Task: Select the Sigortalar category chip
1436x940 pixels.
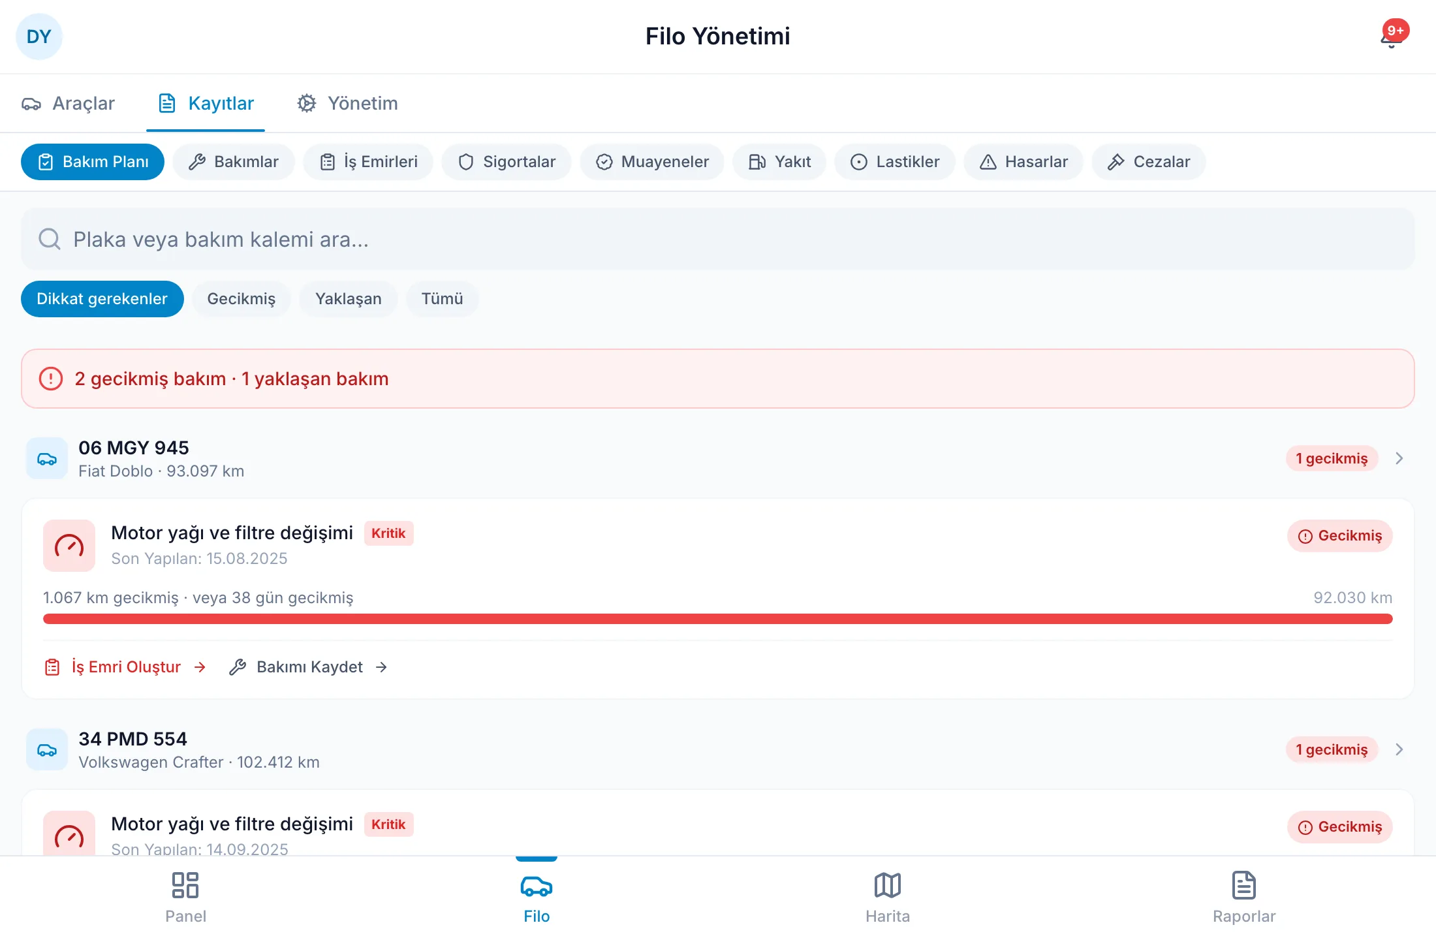Action: pyautogui.click(x=507, y=162)
